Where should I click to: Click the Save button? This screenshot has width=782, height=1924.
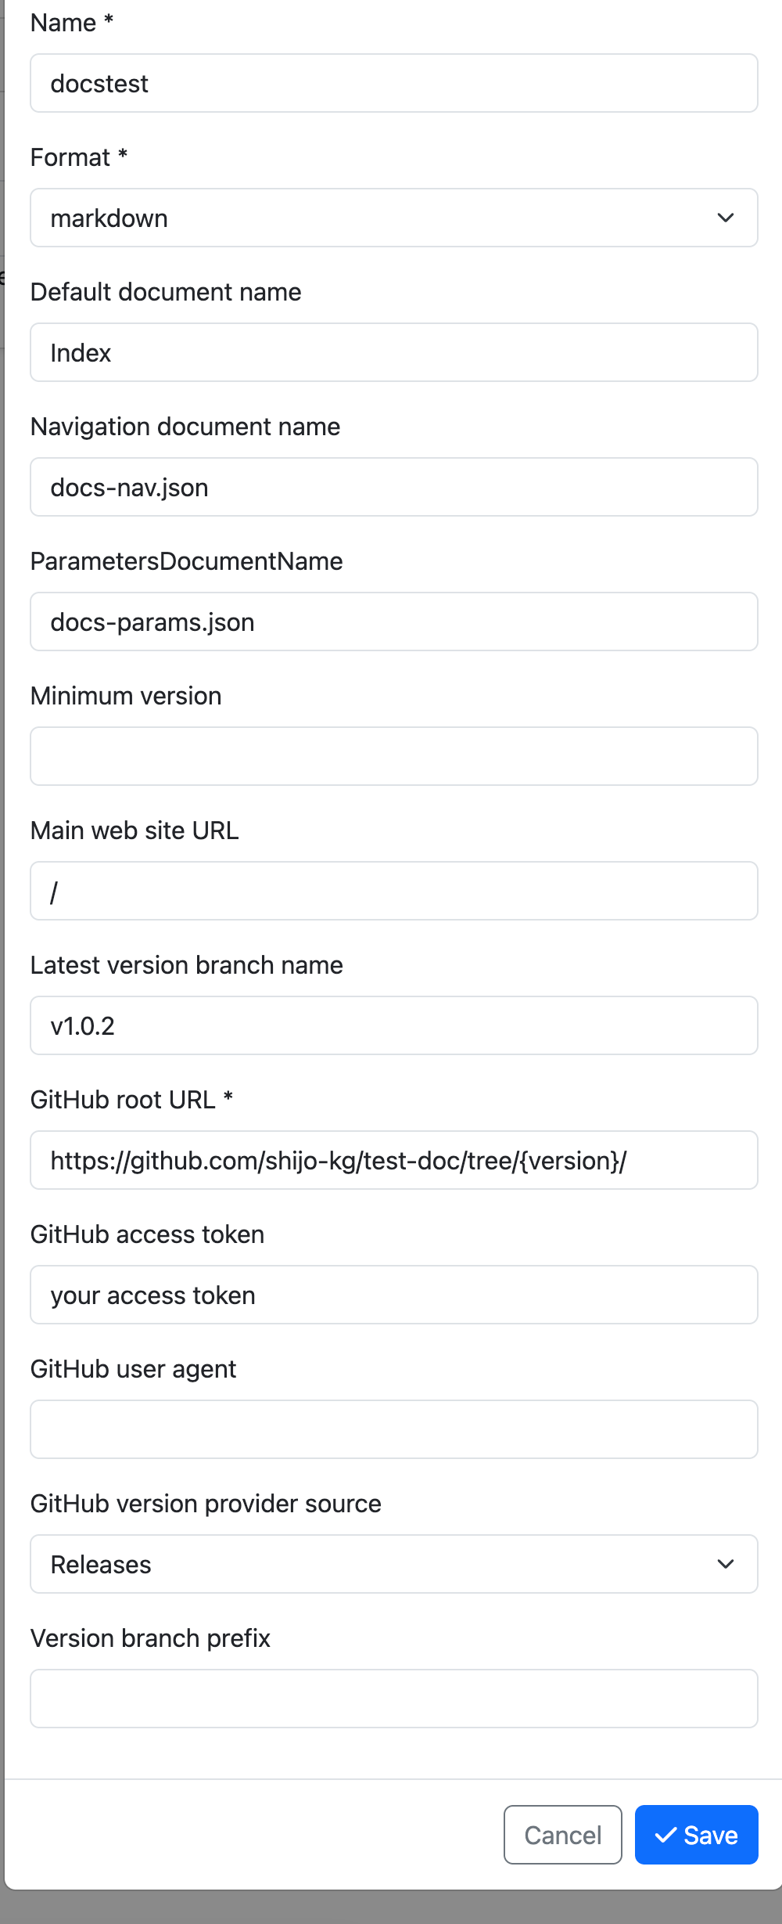pyautogui.click(x=696, y=1835)
